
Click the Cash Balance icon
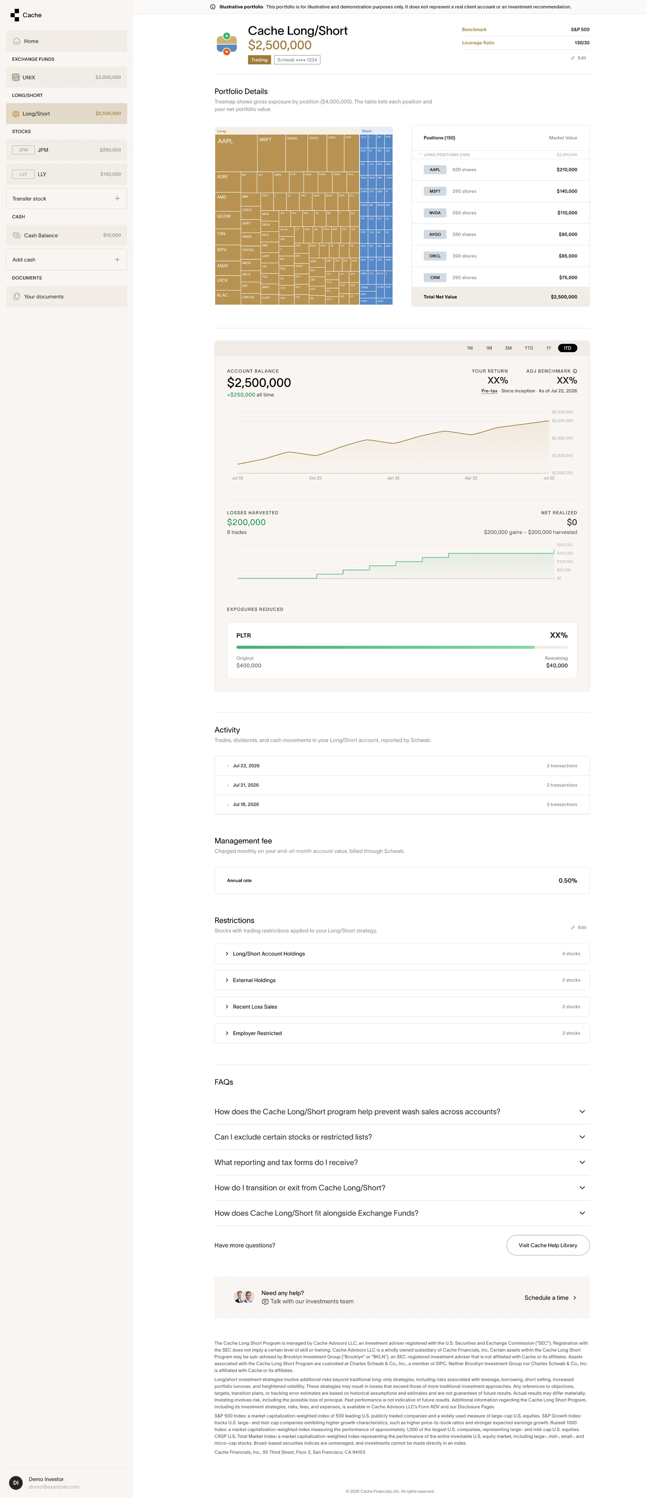click(17, 236)
